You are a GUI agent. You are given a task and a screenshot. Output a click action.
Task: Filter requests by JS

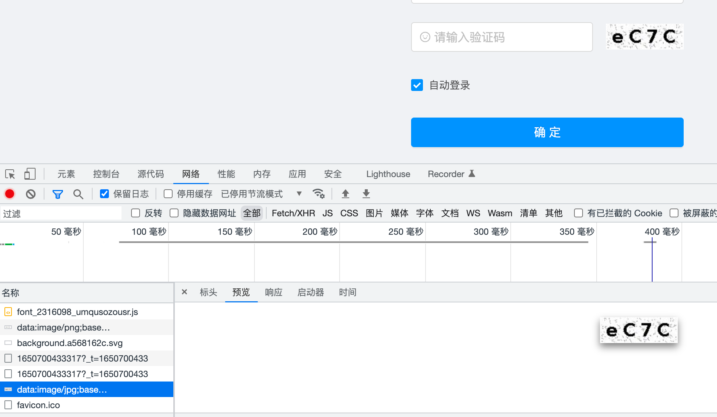pos(327,213)
